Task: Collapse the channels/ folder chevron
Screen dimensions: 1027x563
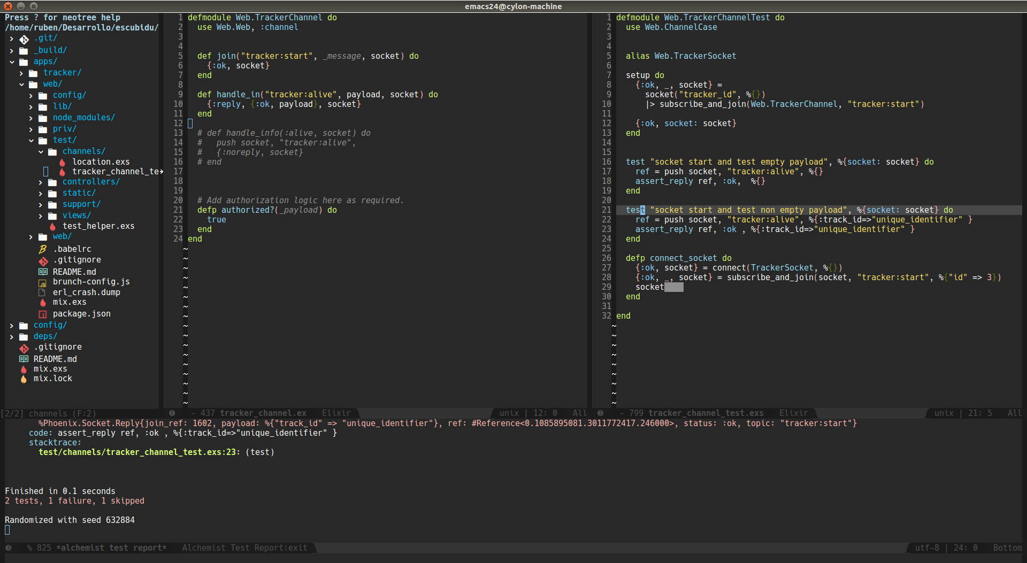Action: [41, 151]
